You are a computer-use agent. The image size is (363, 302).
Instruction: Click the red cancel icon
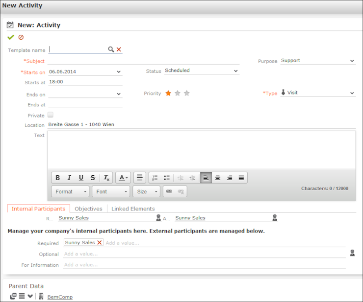point(21,37)
